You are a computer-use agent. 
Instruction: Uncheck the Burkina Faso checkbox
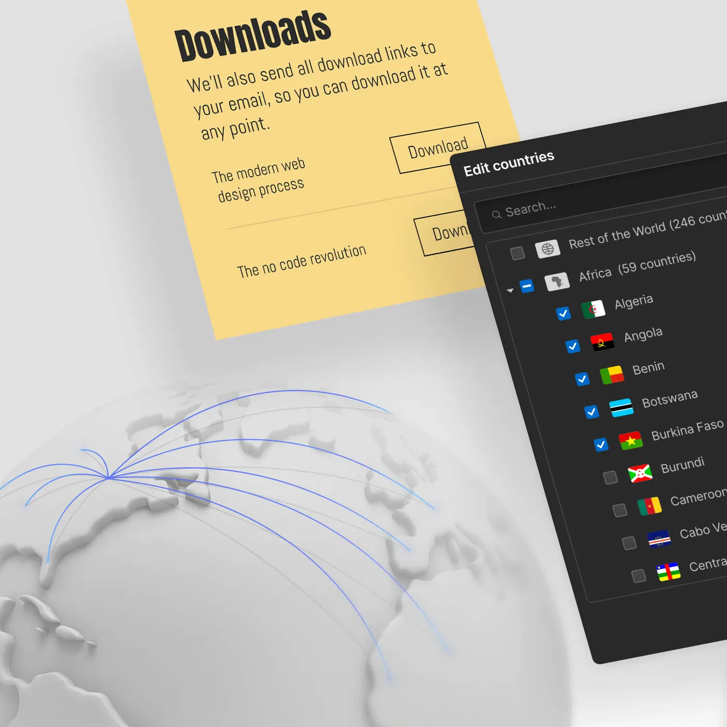pos(601,445)
